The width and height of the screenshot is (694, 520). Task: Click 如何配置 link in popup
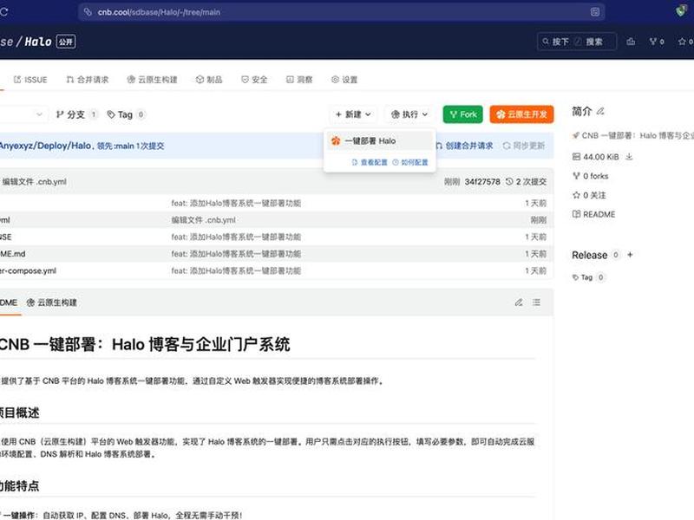click(x=410, y=162)
